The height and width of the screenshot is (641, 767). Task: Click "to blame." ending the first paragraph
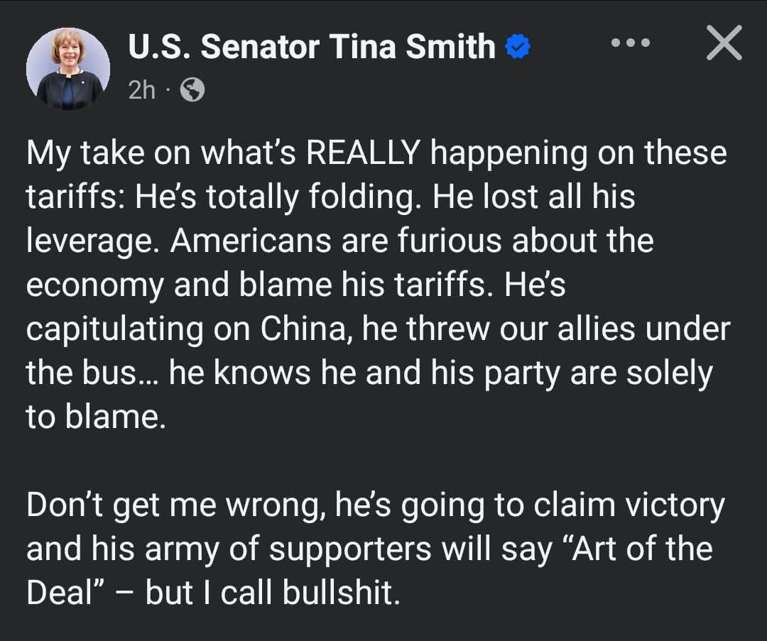(x=96, y=417)
